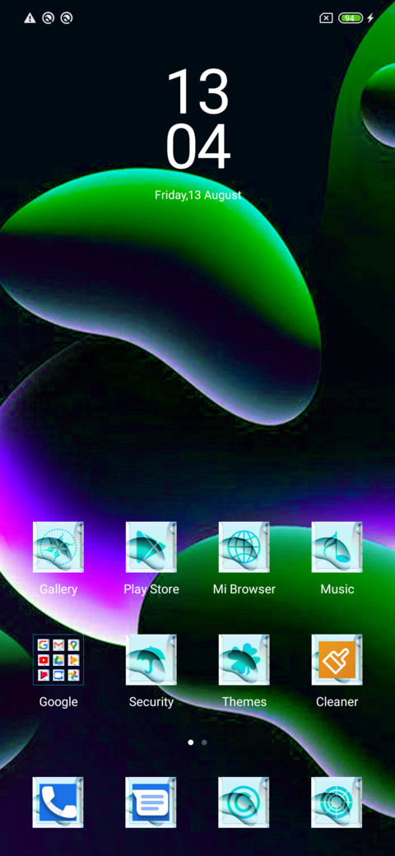Tap the charging bolt icon

(x=370, y=18)
